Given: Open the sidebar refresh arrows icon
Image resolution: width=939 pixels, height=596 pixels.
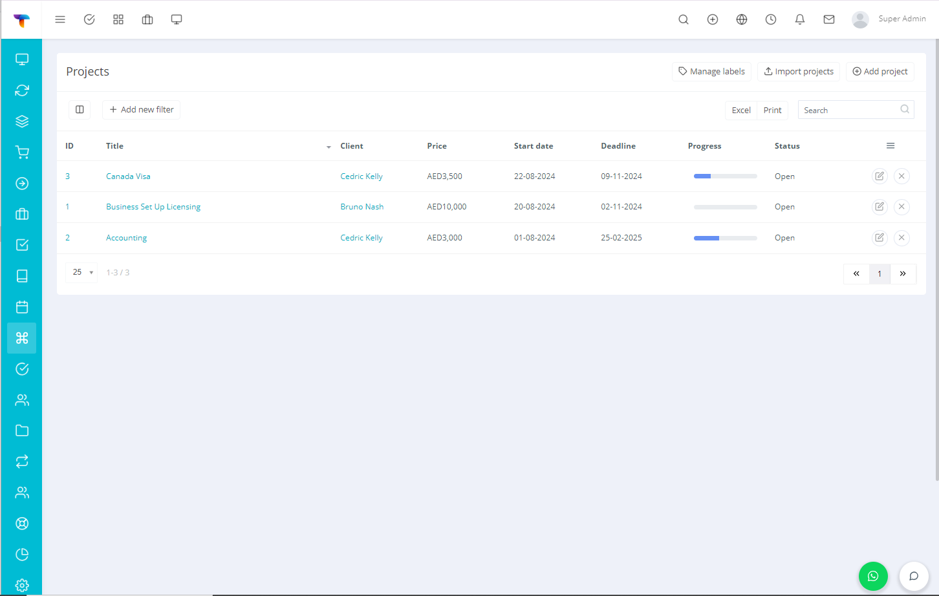Looking at the screenshot, I should click(22, 90).
